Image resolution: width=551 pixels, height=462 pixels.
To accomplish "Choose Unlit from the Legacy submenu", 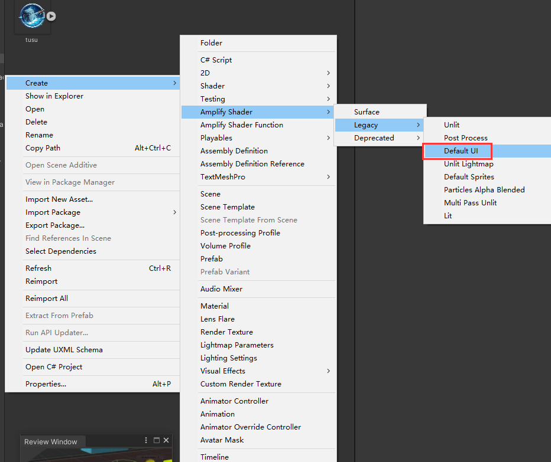I will point(487,125).
